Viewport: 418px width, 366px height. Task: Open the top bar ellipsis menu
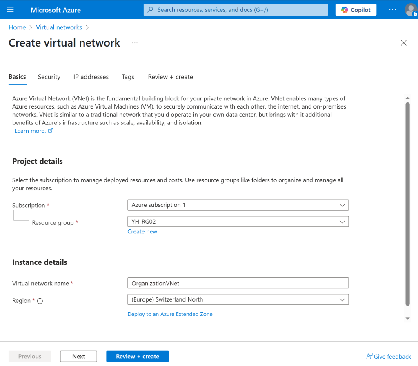(392, 10)
